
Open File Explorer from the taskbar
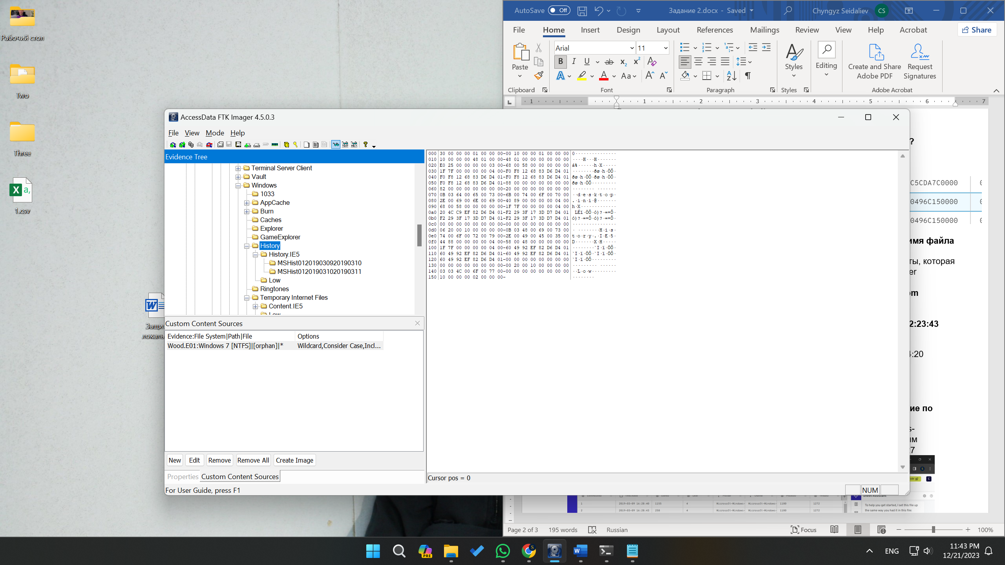451,551
